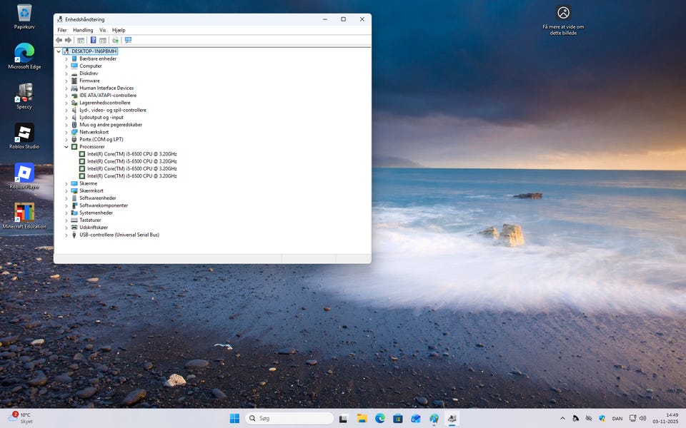Click the Windows Start button

click(234, 418)
